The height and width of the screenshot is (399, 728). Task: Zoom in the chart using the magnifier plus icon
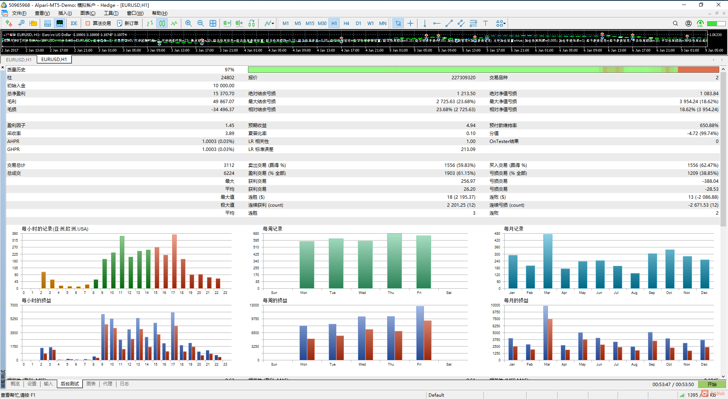click(x=188, y=24)
